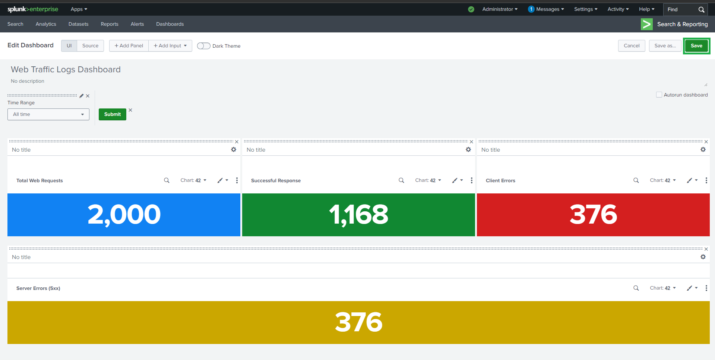Open the Analytics tab
715x360 pixels.
coord(46,24)
